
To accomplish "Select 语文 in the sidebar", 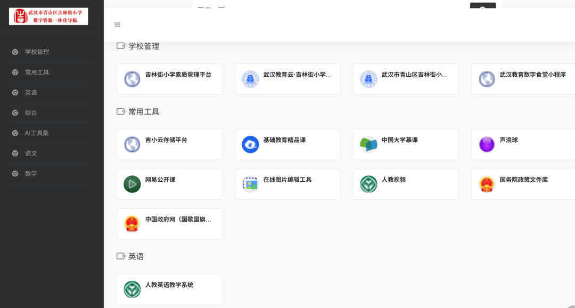I will pos(31,153).
